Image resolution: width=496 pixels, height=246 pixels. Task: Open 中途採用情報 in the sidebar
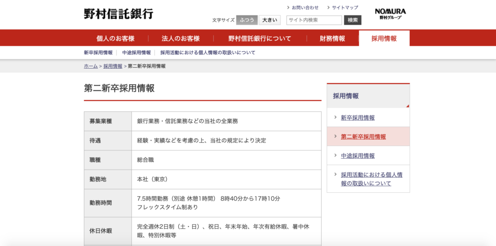click(x=358, y=156)
